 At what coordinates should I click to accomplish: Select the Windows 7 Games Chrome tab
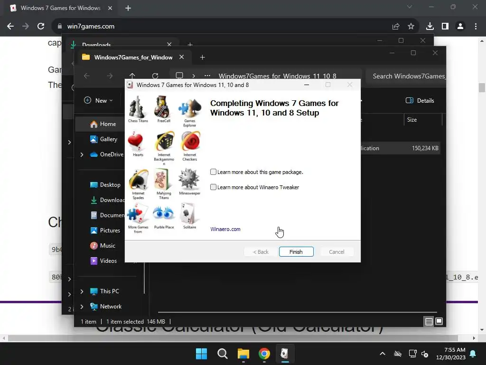61,8
